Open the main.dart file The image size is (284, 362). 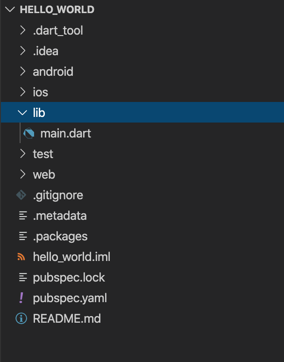point(65,133)
